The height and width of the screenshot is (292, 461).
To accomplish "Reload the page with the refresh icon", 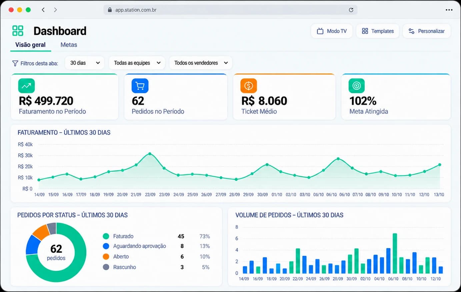I will pos(351,10).
